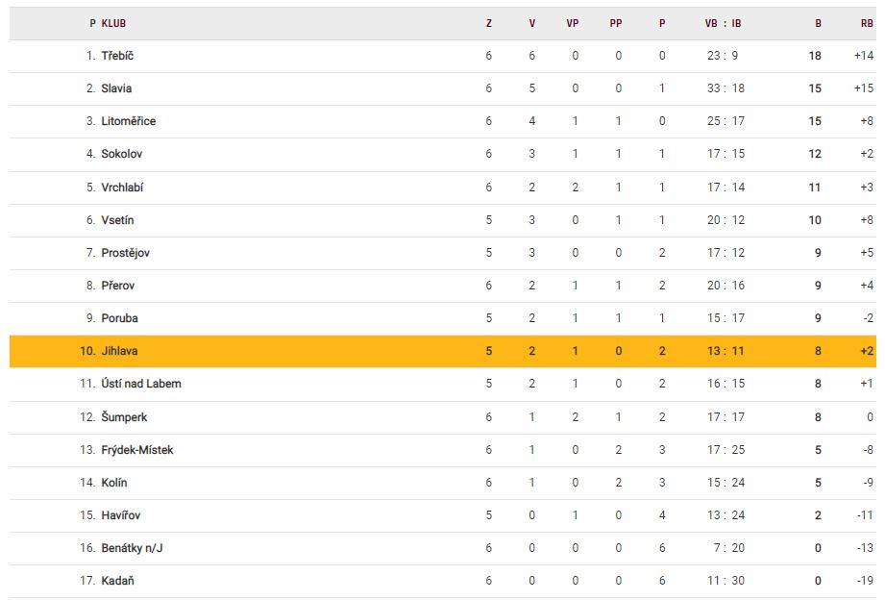Click the Poruba club name

(x=119, y=318)
